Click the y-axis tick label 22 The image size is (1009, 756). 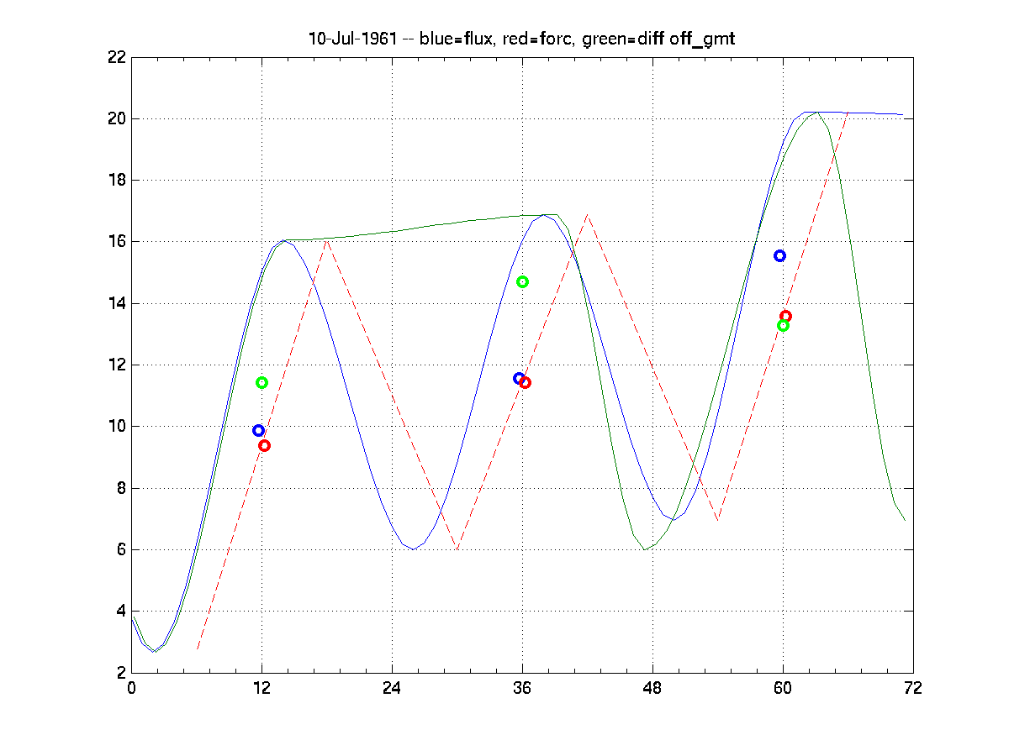[x=116, y=57]
